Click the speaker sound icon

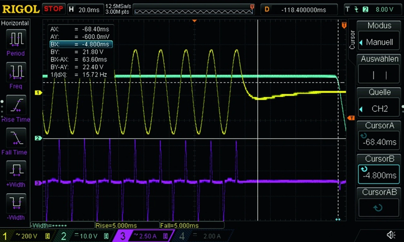click(391, 235)
